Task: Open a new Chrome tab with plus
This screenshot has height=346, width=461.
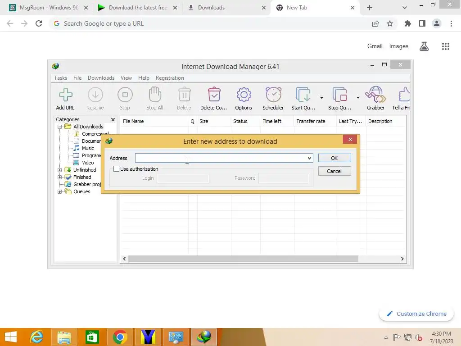Action: [370, 8]
